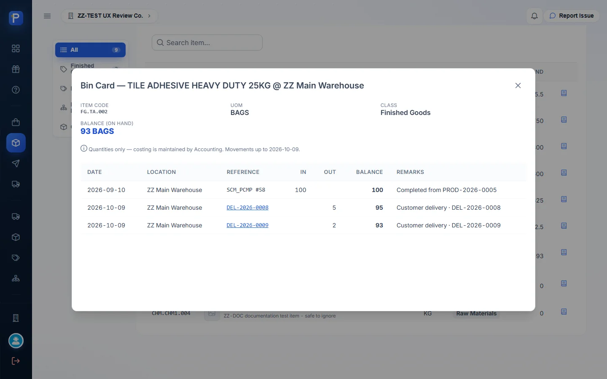Open the org-chart icon in the navigation sidebar

click(16, 278)
